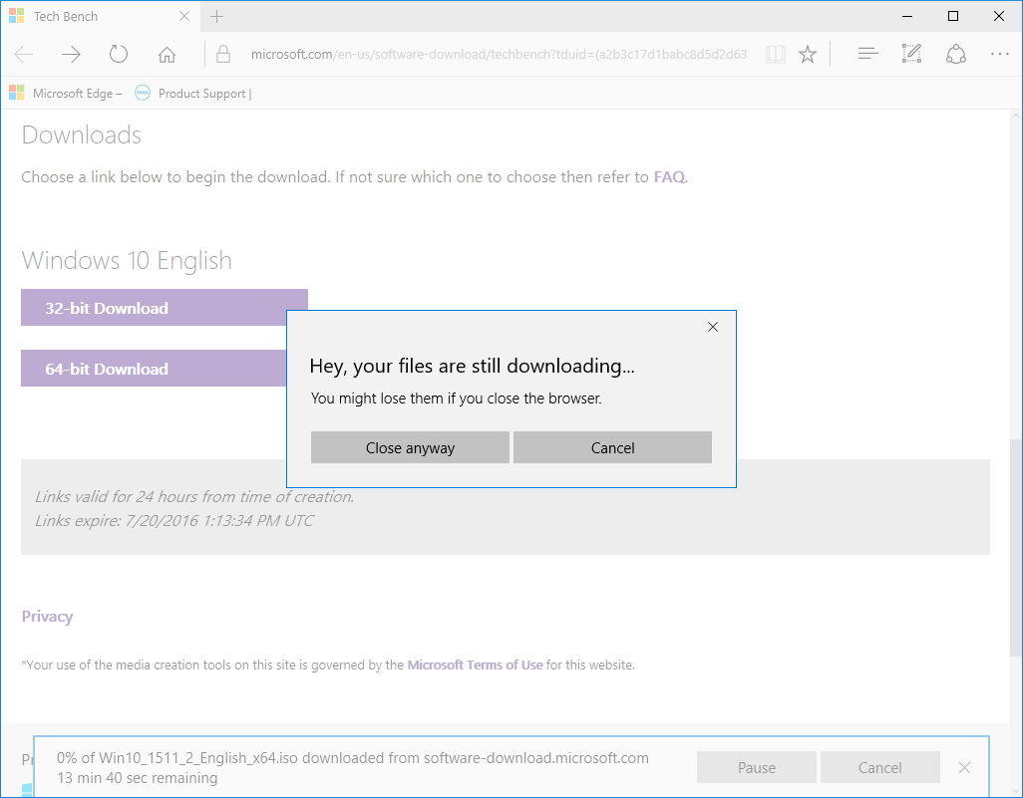1023x798 pixels.
Task: Click Cancel in the downloading dialog
Action: click(612, 447)
